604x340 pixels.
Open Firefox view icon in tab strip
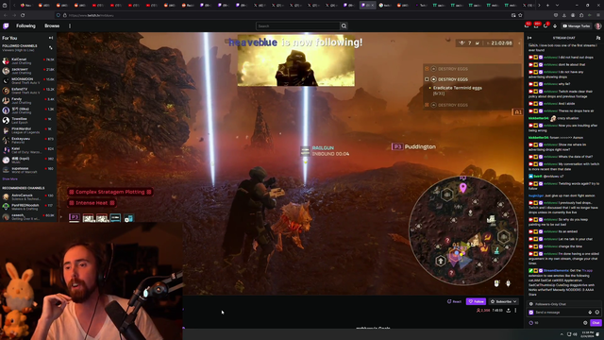[5, 5]
